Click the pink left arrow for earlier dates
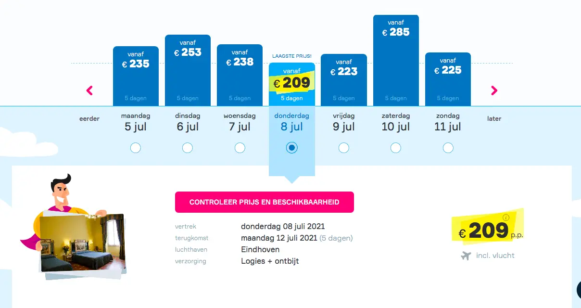Viewport: 581px width, 308px height. pyautogui.click(x=89, y=90)
